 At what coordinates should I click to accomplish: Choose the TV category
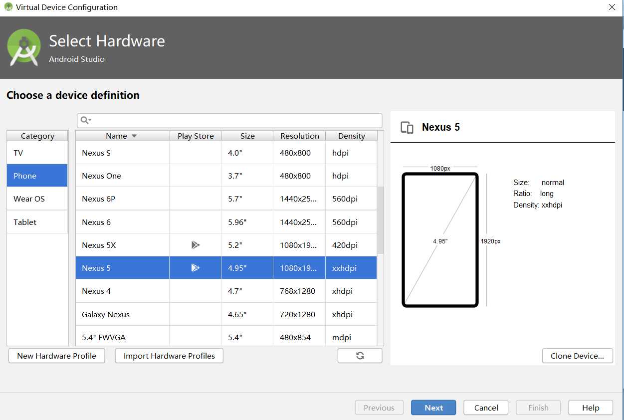[x=37, y=153]
